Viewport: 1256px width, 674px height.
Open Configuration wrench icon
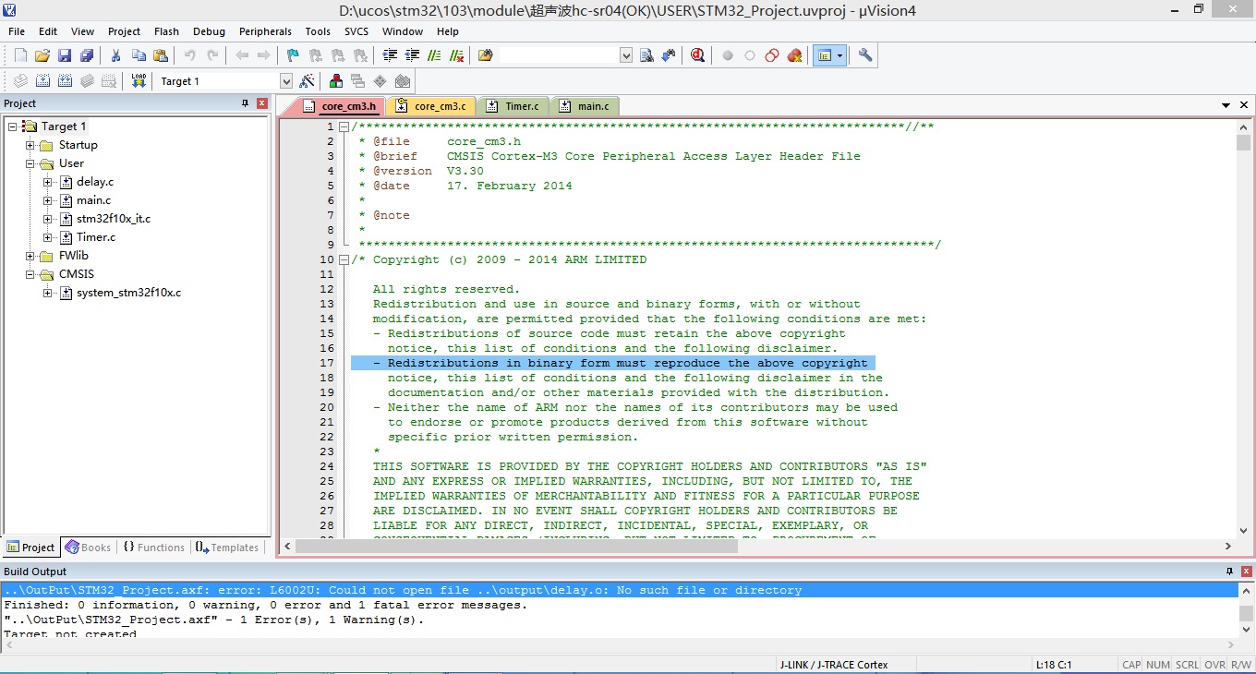865,55
